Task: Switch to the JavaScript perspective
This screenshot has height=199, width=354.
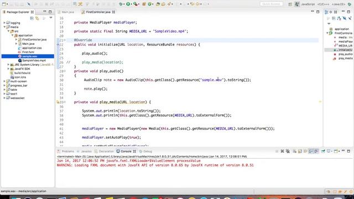Action: click(x=308, y=4)
